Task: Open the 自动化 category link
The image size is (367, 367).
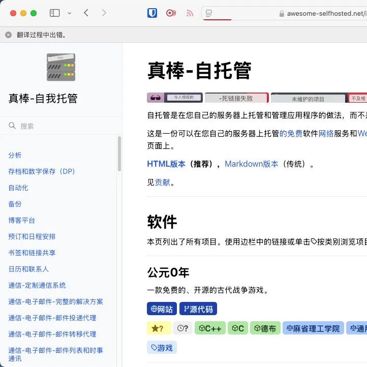Action: [18, 188]
